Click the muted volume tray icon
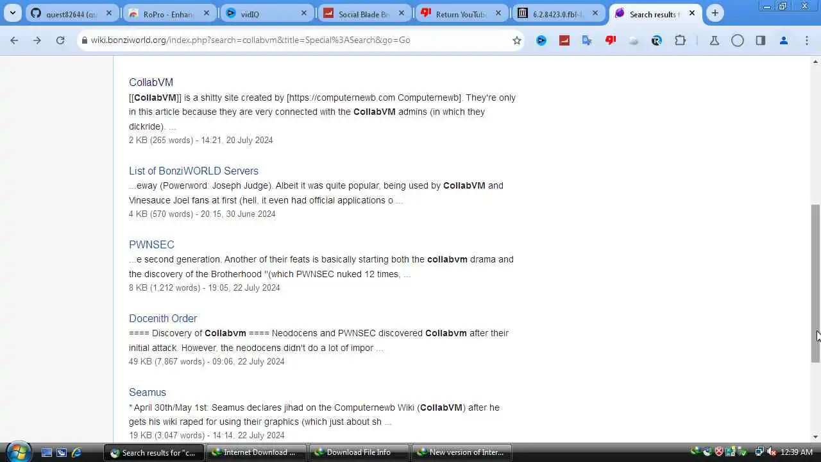The image size is (821, 462). click(771, 452)
